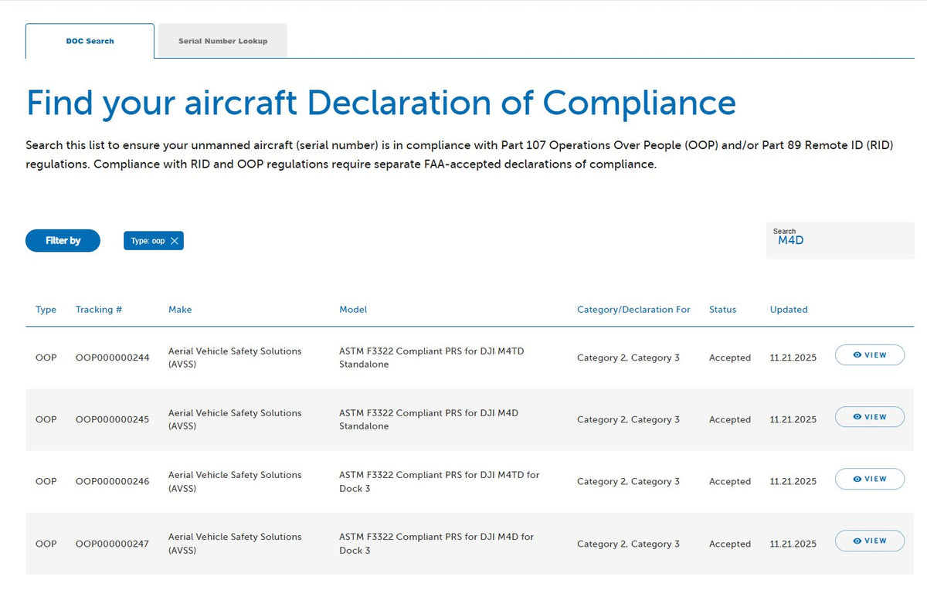927x590 pixels.
Task: View the OOP000000246 declaration
Action: click(870, 479)
